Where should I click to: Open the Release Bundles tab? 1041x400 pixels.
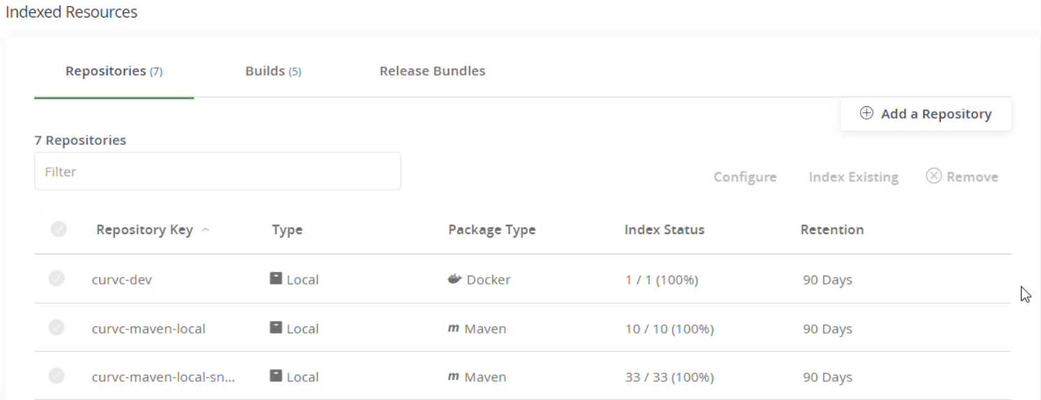[432, 71]
